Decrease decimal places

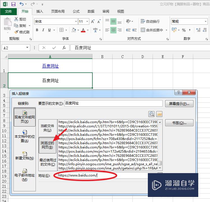point(204,30)
